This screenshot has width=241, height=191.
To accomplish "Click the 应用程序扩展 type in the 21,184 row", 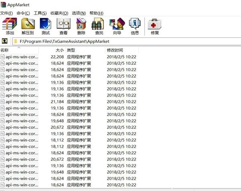I will pyautogui.click(x=79, y=102).
